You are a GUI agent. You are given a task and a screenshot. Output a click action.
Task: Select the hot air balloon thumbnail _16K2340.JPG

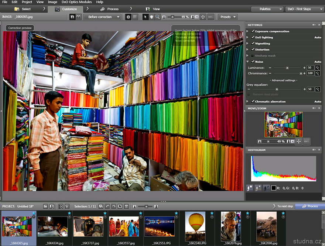click(195, 226)
